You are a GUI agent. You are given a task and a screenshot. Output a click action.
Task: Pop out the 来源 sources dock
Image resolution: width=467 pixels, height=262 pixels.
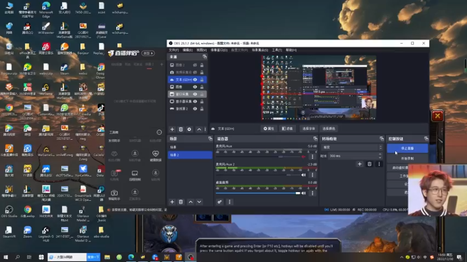[x=205, y=56]
